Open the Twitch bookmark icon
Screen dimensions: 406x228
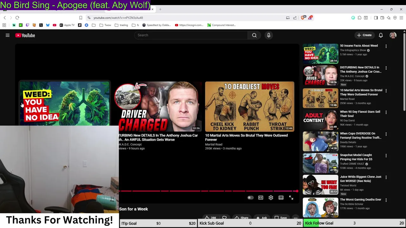[27, 25]
